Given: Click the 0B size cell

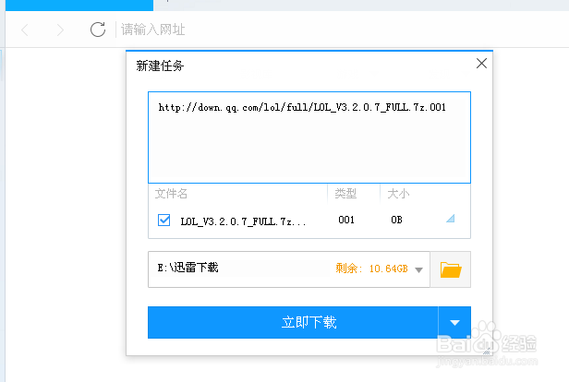Looking at the screenshot, I should tap(396, 220).
